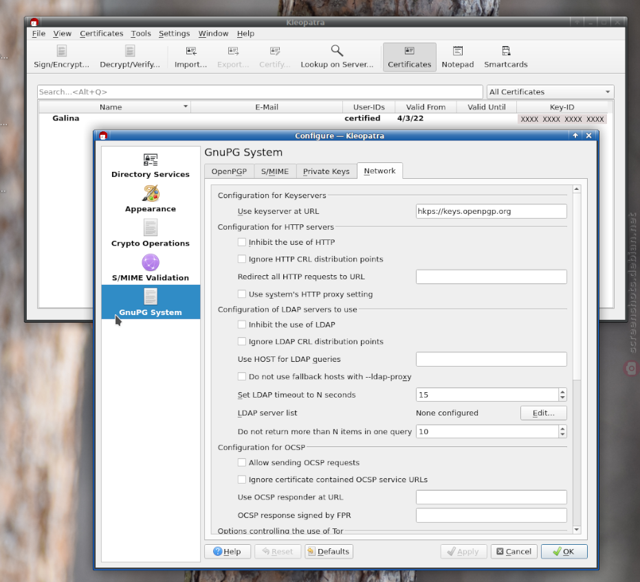Toggle Ignore LDAP CRL distribution points
This screenshot has height=582, width=640.
tap(242, 341)
